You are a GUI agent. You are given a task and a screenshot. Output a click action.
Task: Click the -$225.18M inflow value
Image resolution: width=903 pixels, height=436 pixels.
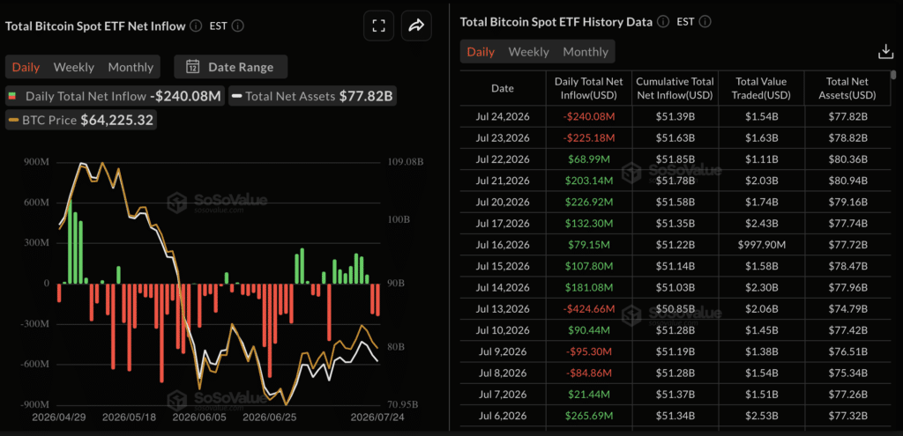588,138
